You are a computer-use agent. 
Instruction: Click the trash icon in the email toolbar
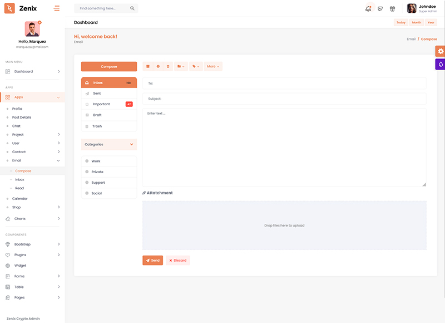[x=168, y=66]
